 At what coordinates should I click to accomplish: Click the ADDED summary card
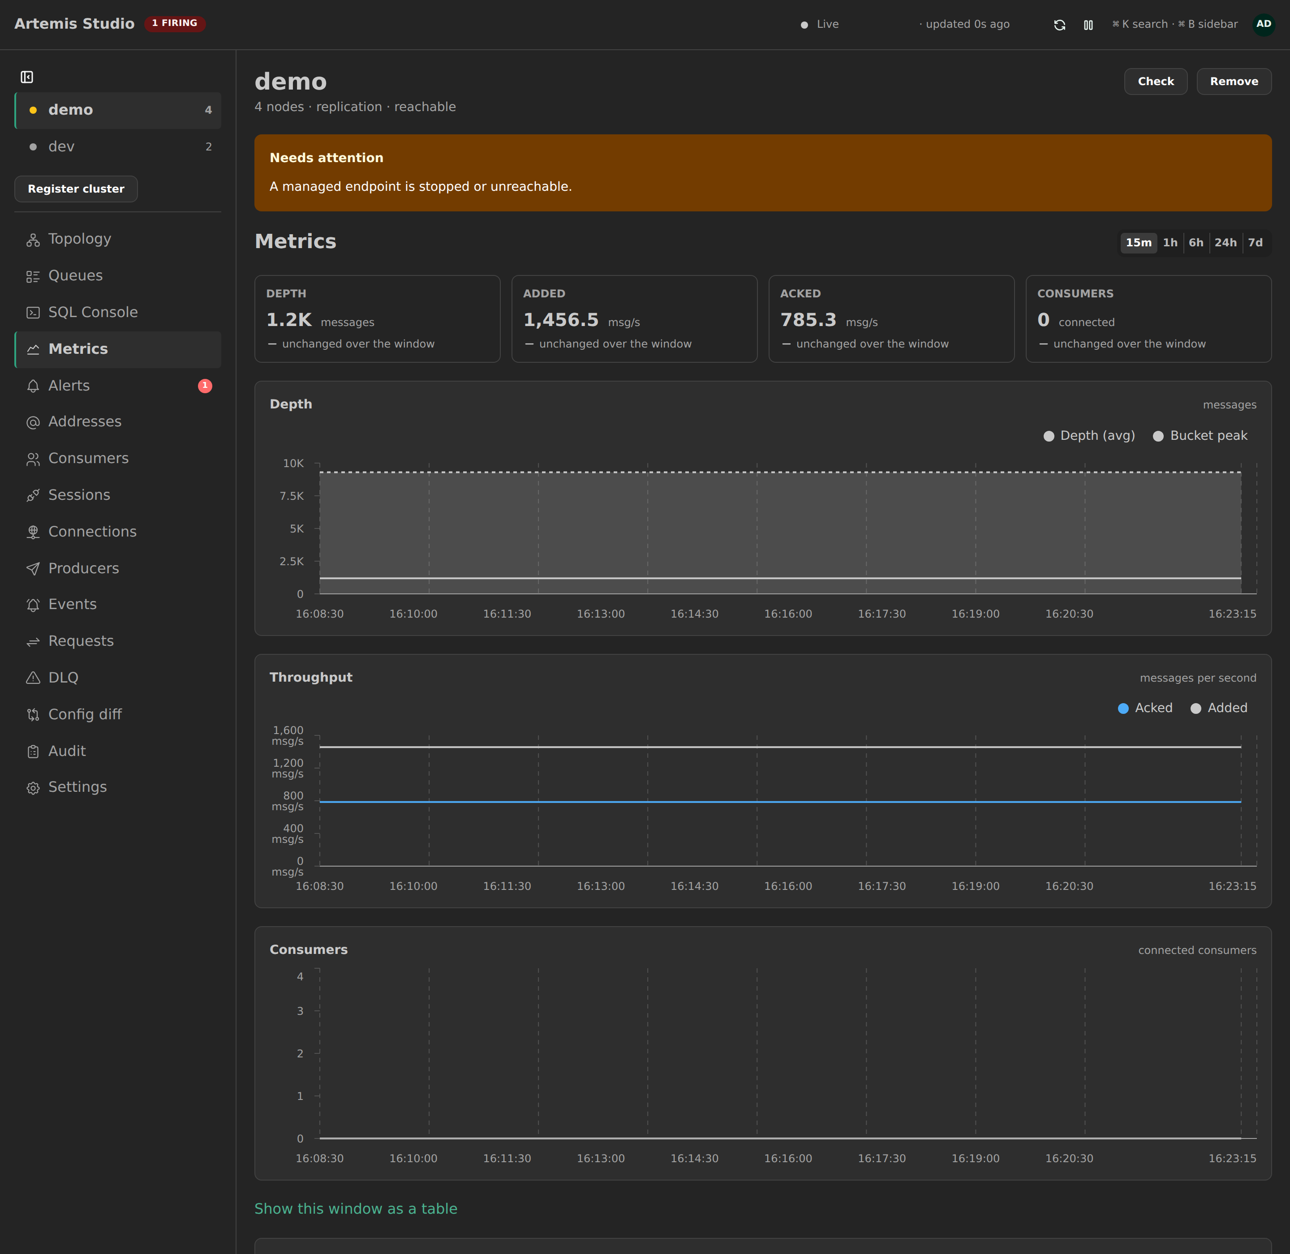click(634, 319)
